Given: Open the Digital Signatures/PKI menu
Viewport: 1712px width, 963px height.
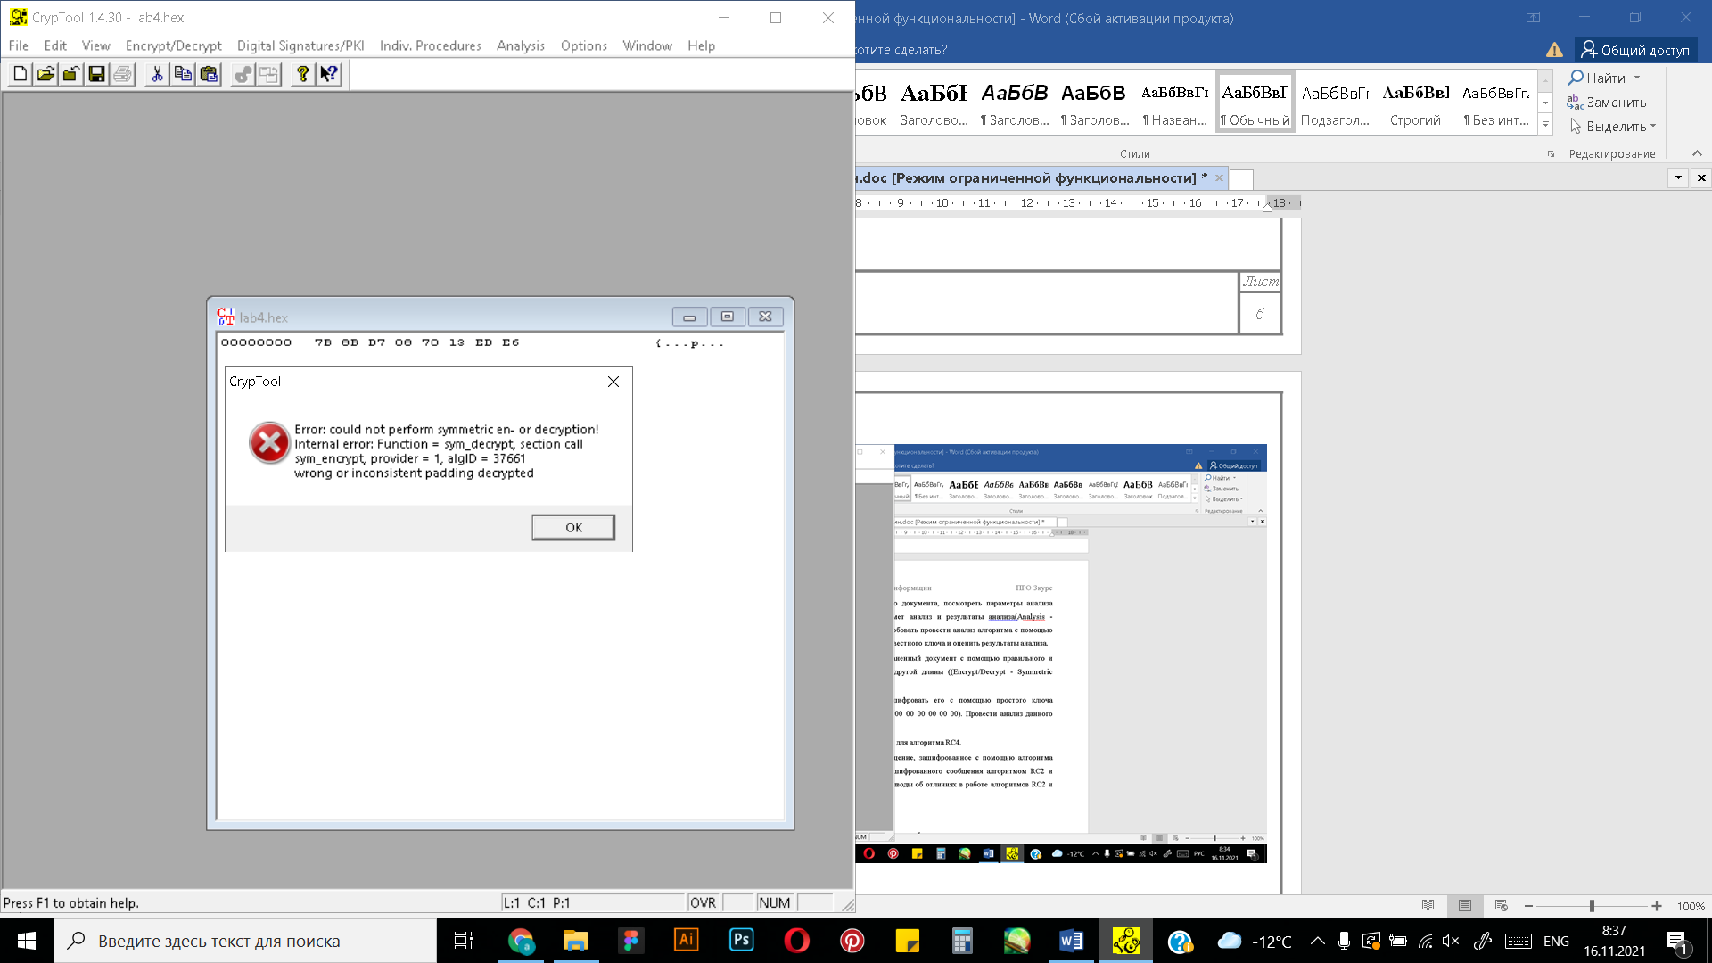Looking at the screenshot, I should (300, 45).
